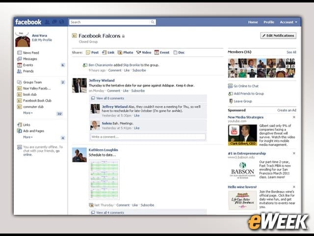Click Kathleen Loughlin profile photo
The width and height of the screenshot is (314, 236).
(x=79, y=155)
